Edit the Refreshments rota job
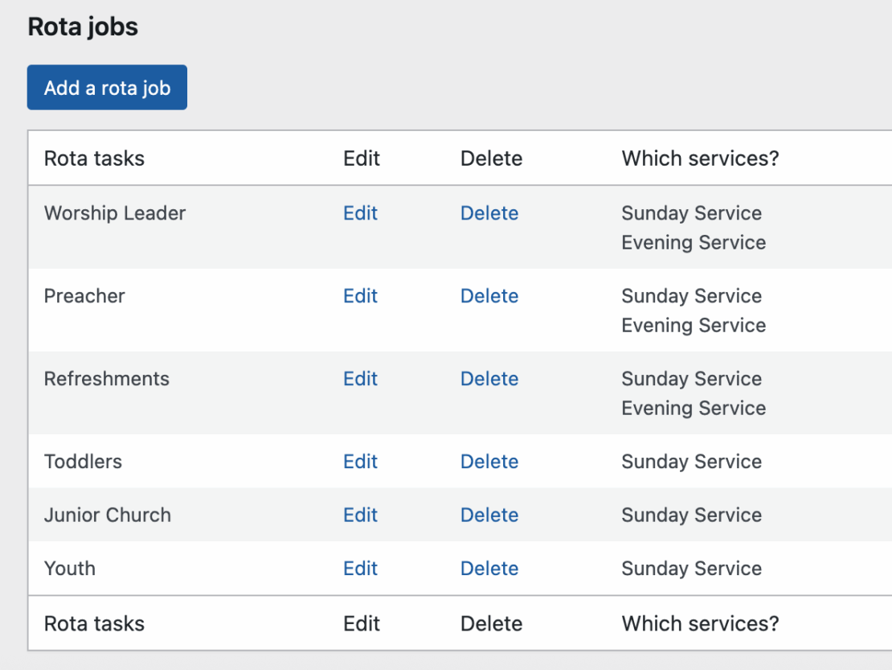The height and width of the screenshot is (670, 892). [360, 379]
